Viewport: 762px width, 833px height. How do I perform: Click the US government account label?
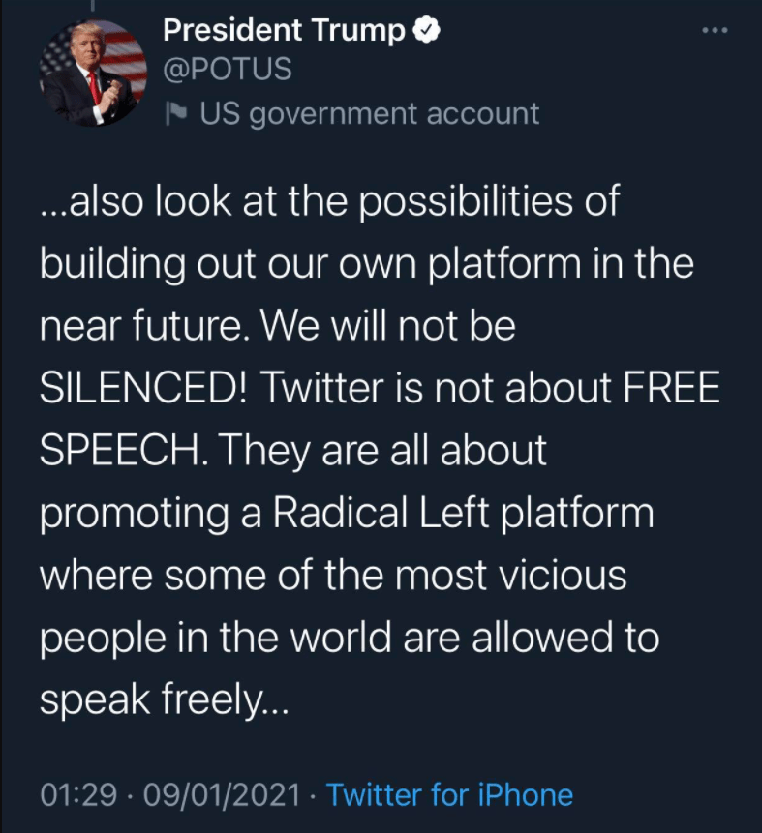tap(370, 114)
